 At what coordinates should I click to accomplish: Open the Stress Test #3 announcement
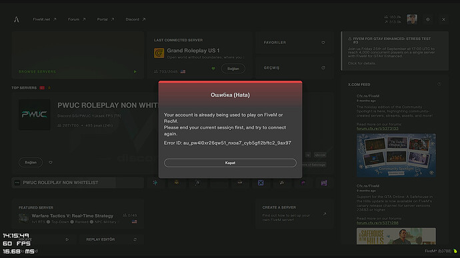pyautogui.click(x=395, y=51)
